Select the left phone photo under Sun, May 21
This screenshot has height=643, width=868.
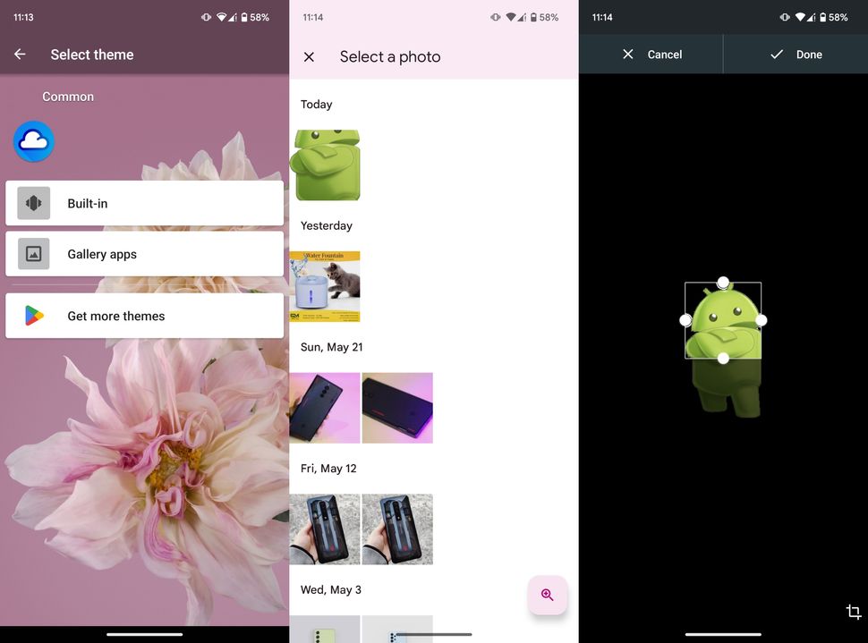tap(326, 408)
